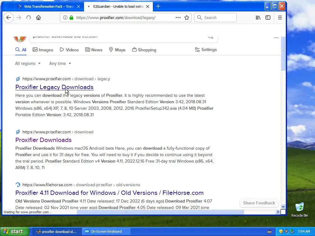The width and height of the screenshot is (315, 236).
Task: Stop or reload the loading page
Action: pos(29,18)
